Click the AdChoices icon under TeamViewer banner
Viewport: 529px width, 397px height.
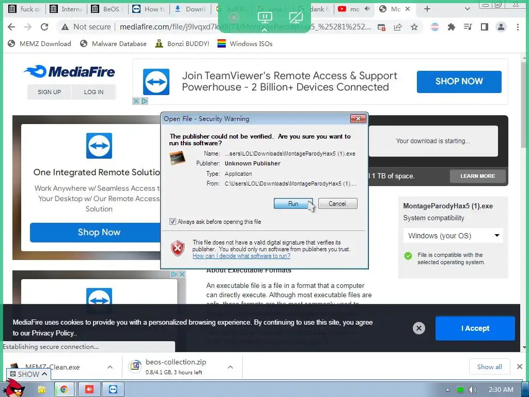point(144,101)
